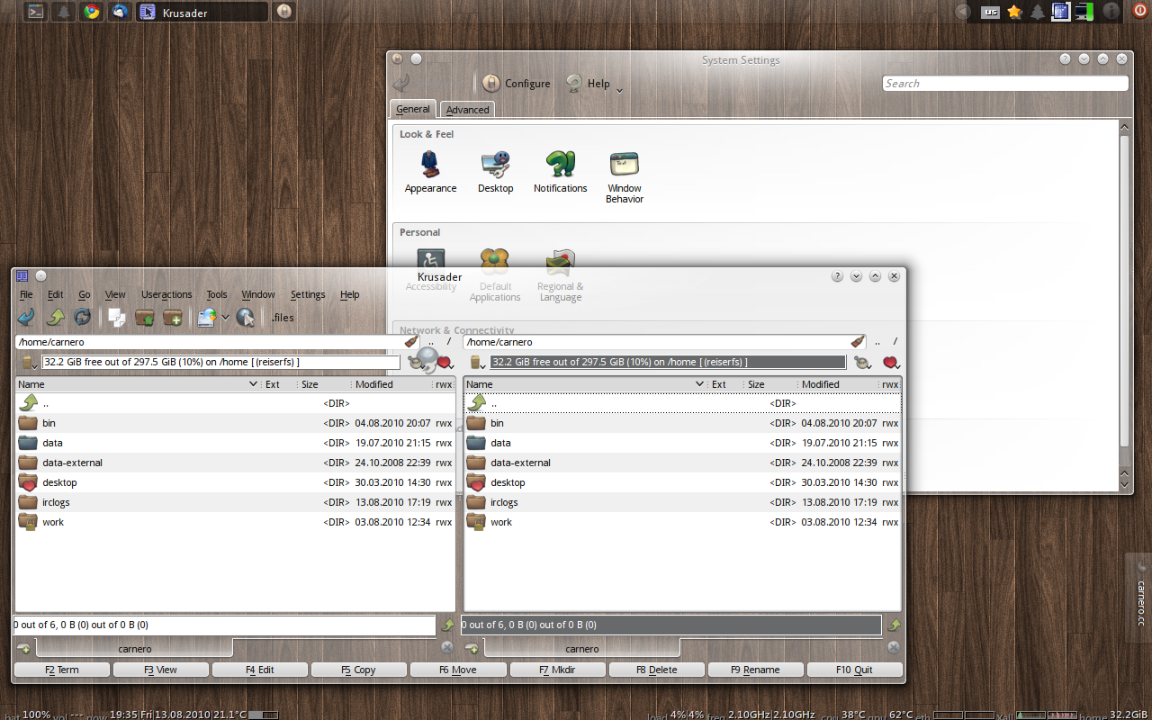This screenshot has height=720, width=1152.
Task: Click the F3 View button
Action: coord(161,670)
